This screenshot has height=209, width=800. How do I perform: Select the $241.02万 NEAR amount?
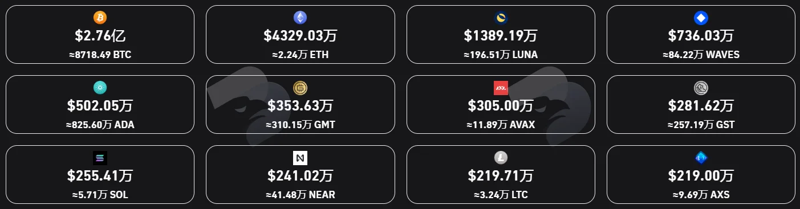(x=300, y=175)
